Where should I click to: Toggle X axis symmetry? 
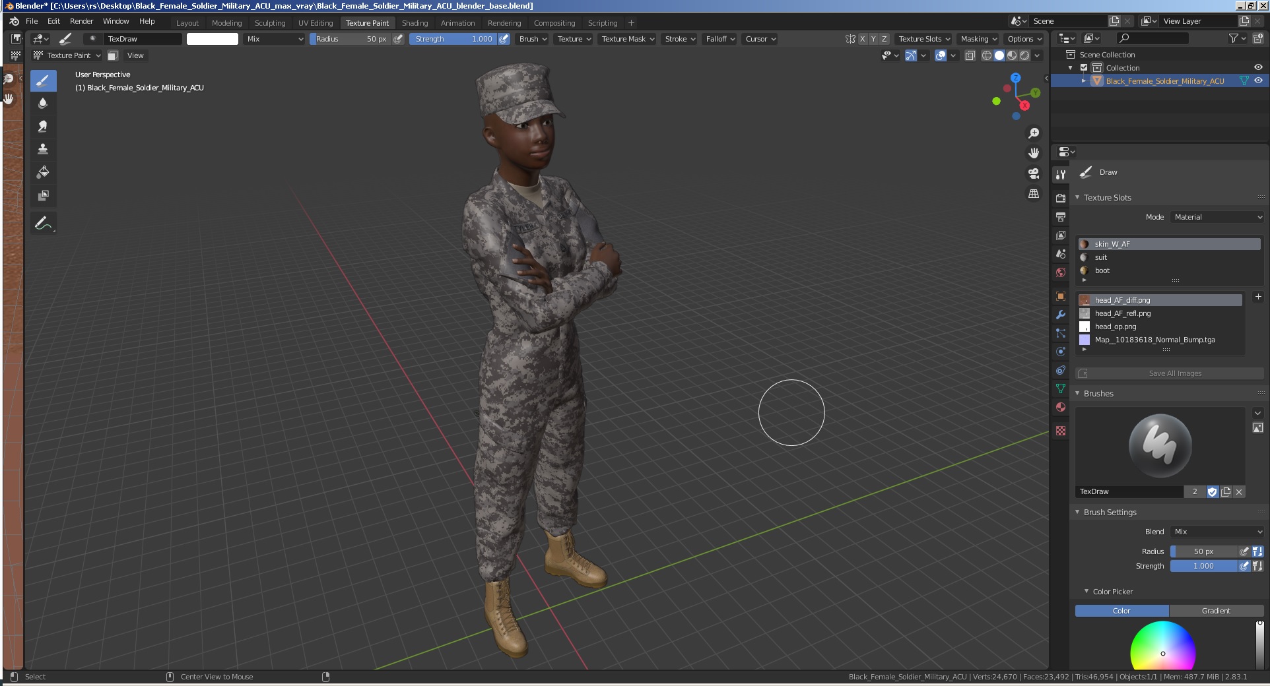click(862, 39)
